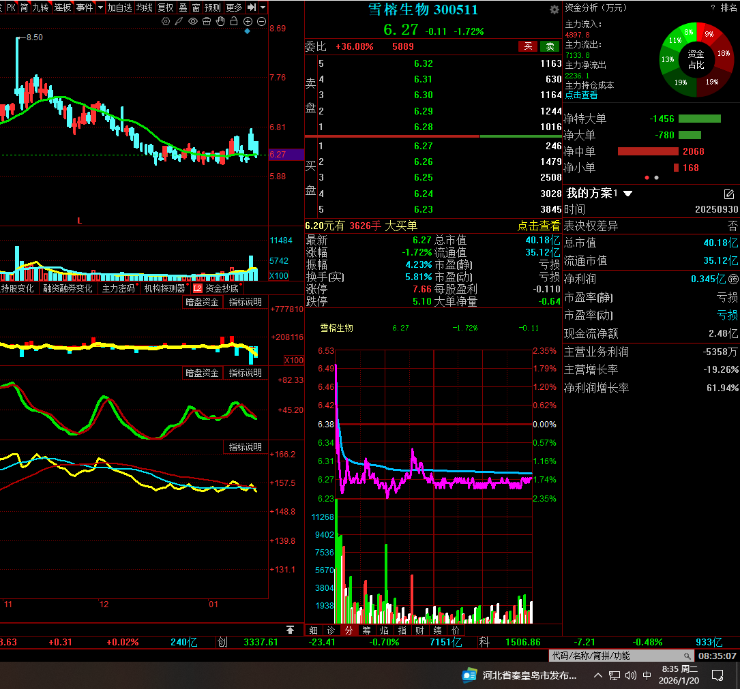This screenshot has width=740, height=689.
Task: Click 点击查看 for large buy order
Action: pos(539,226)
